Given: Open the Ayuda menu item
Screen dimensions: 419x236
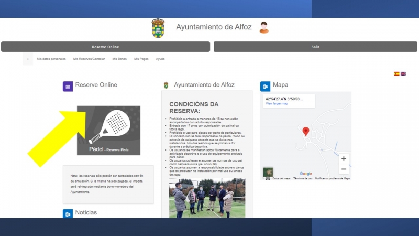Looking at the screenshot, I should tap(160, 59).
